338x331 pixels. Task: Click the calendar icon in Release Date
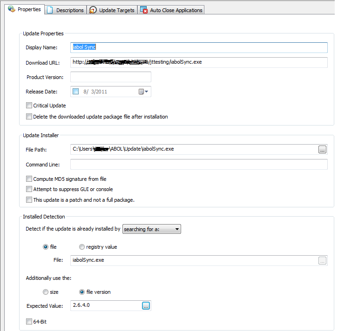tap(142, 92)
